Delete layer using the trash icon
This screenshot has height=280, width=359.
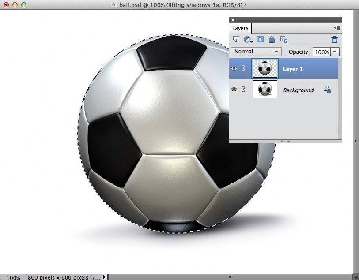(334, 40)
